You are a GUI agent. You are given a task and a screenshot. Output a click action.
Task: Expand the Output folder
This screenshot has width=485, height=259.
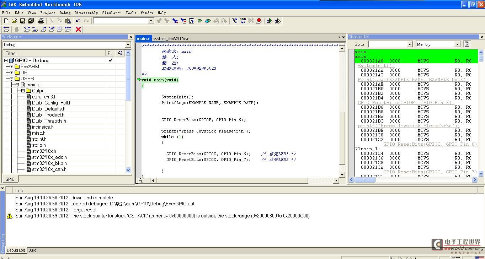tap(23, 91)
